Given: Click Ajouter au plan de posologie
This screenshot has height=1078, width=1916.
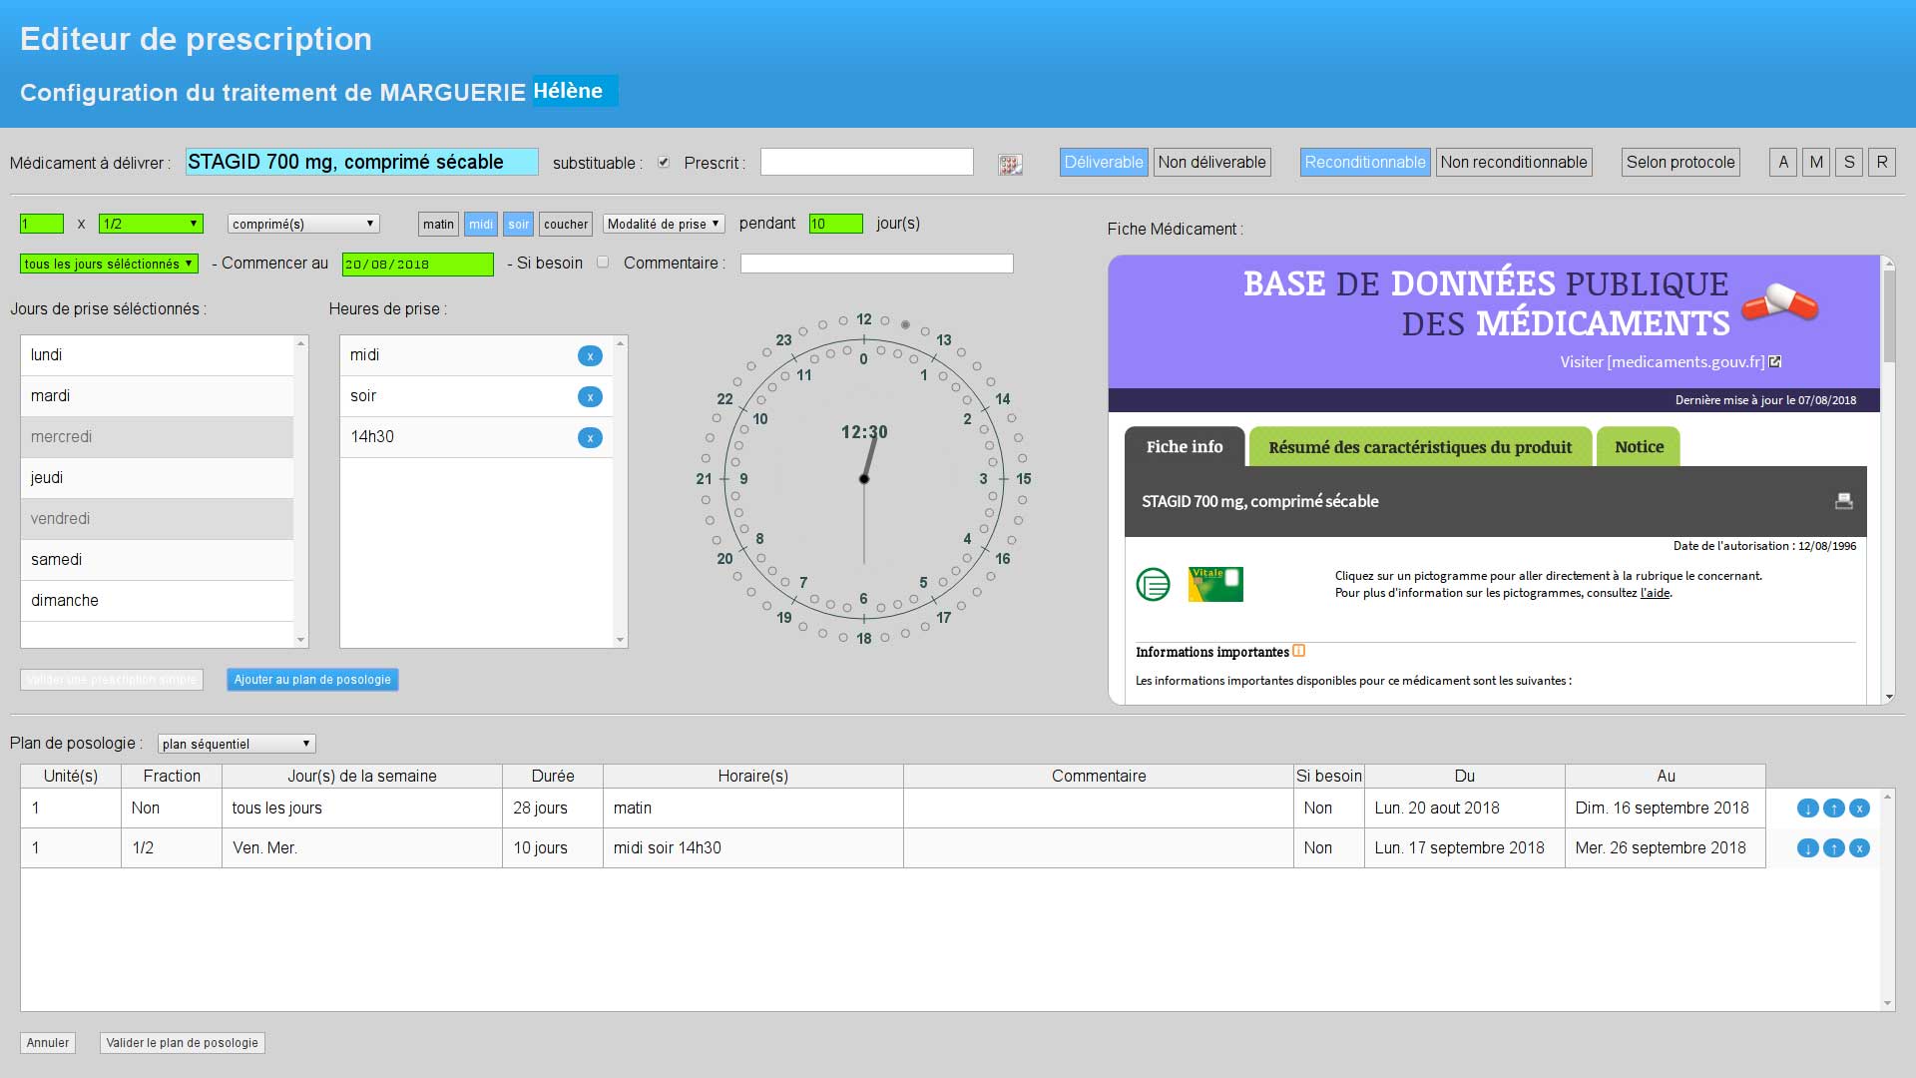Looking at the screenshot, I should (312, 680).
